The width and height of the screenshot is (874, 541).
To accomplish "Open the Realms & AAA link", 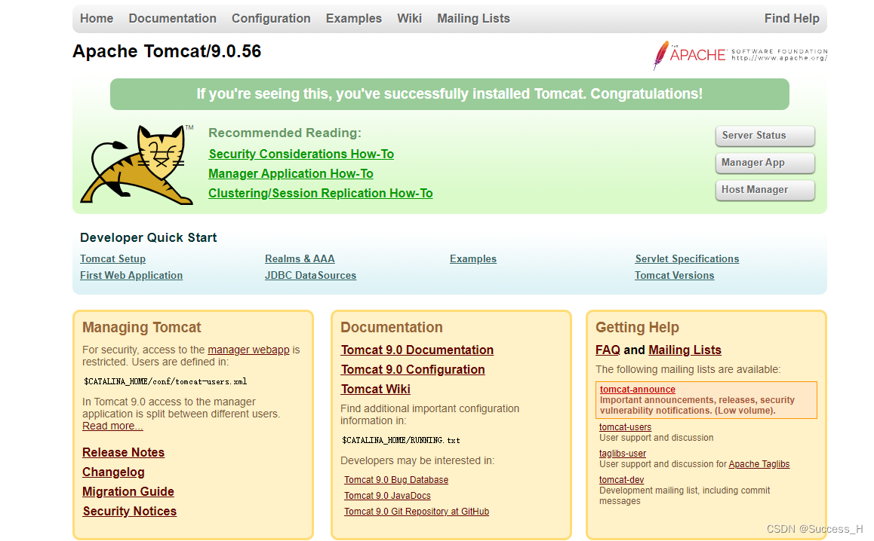I will click(x=300, y=258).
